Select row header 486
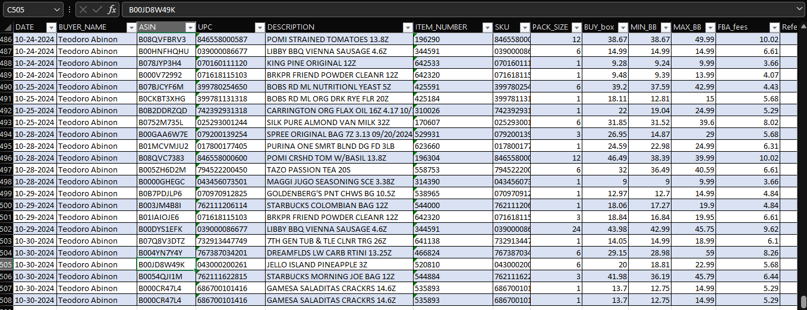This screenshot has width=807, height=310. [x=7, y=39]
